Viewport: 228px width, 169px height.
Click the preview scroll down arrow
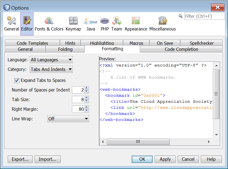(216, 135)
